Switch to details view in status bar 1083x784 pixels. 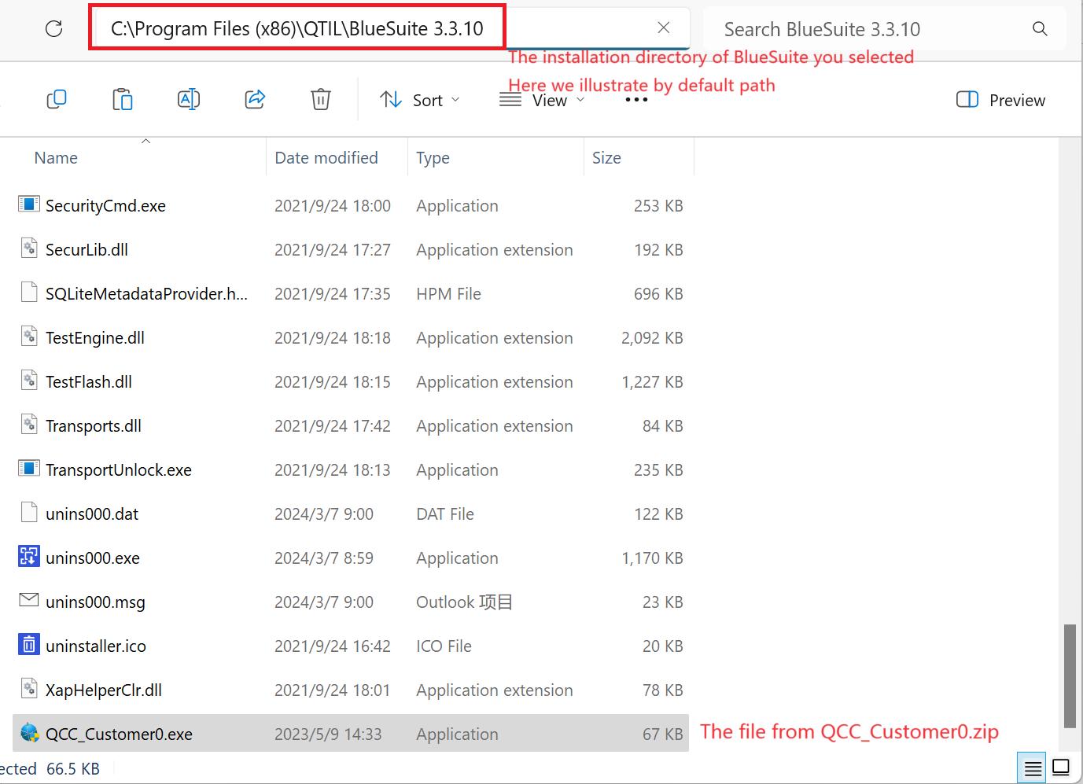pyautogui.click(x=1033, y=767)
